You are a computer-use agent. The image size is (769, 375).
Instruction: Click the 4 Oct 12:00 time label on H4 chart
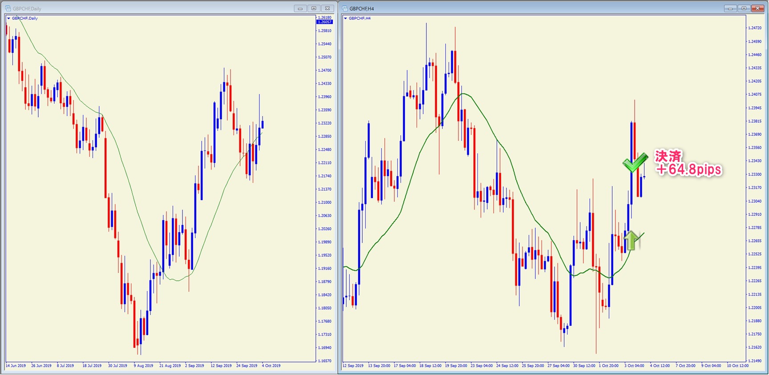pos(660,366)
